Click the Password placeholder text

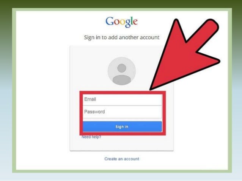click(94, 111)
